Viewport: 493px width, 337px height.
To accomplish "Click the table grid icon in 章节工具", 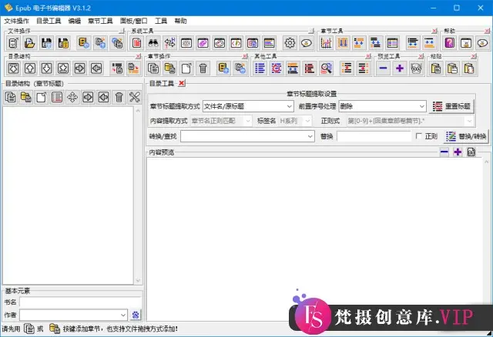I will point(392,43).
